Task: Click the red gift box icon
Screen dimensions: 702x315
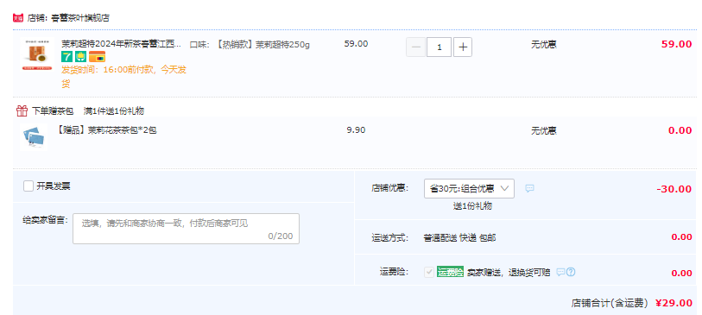Action: click(22, 110)
